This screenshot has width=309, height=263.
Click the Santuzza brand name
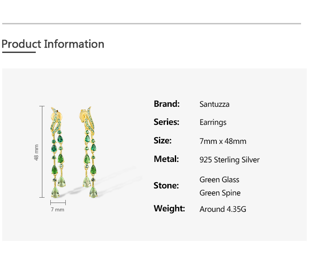click(x=215, y=105)
